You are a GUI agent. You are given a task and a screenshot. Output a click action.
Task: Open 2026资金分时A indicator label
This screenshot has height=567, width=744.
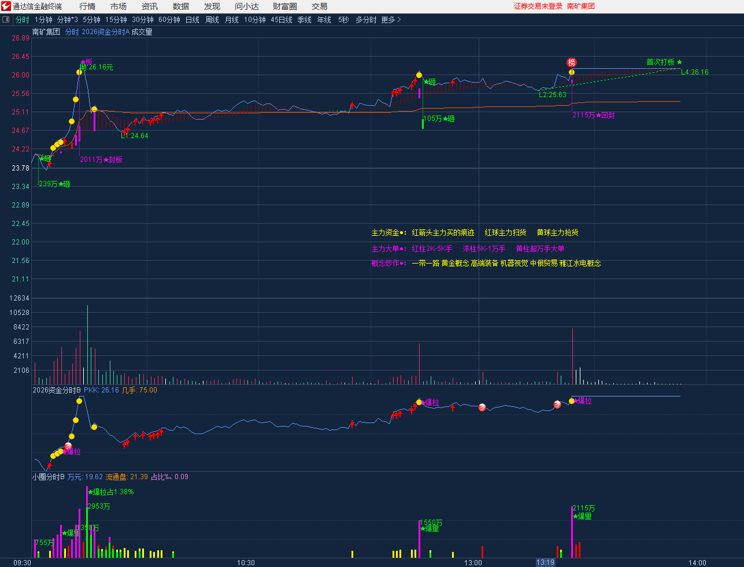pyautogui.click(x=97, y=32)
